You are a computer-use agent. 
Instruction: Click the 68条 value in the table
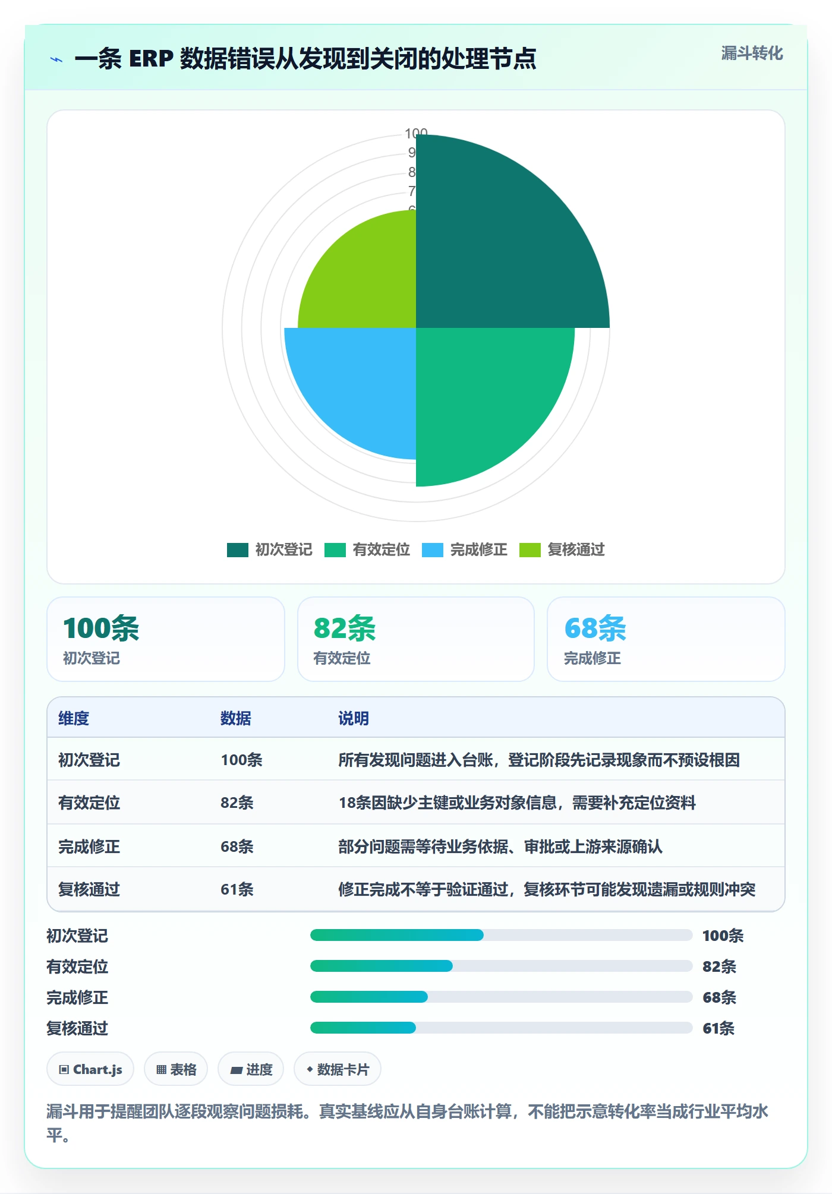coord(237,846)
